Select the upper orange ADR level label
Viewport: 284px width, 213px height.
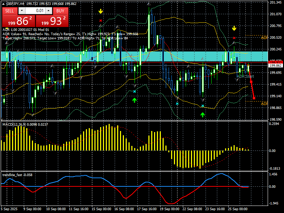(x=264, y=38)
